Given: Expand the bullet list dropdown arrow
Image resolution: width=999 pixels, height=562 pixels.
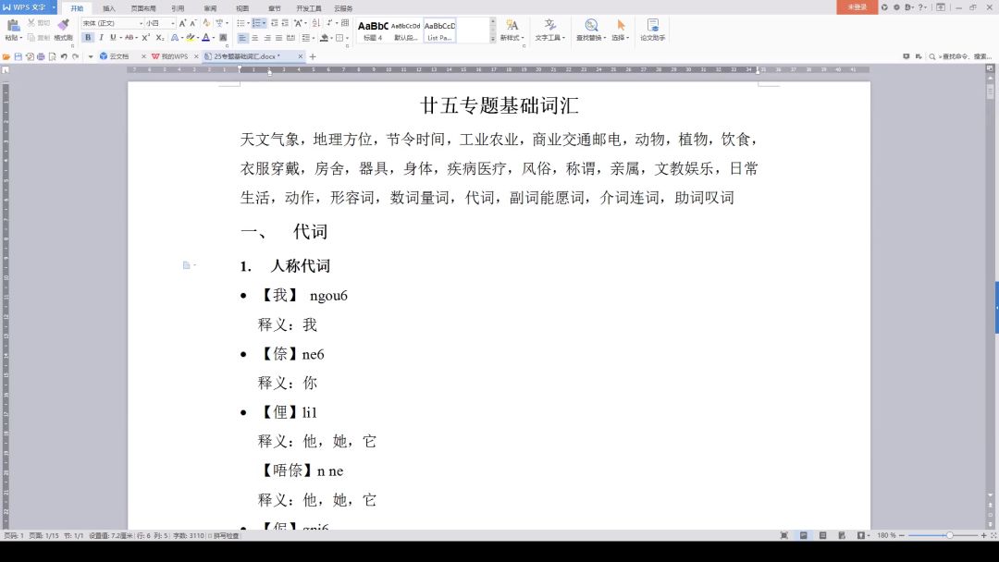Looking at the screenshot, I should pos(247,23).
